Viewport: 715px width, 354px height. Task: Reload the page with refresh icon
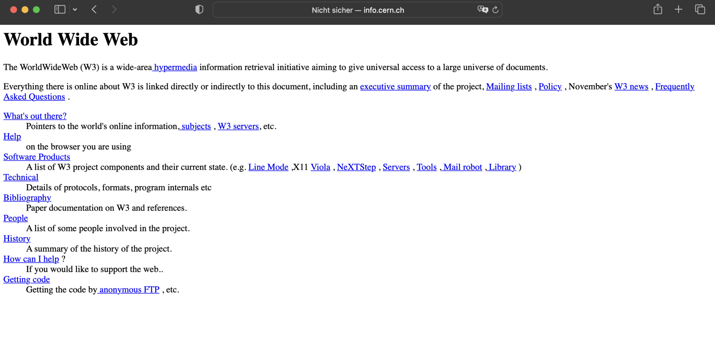click(x=495, y=10)
